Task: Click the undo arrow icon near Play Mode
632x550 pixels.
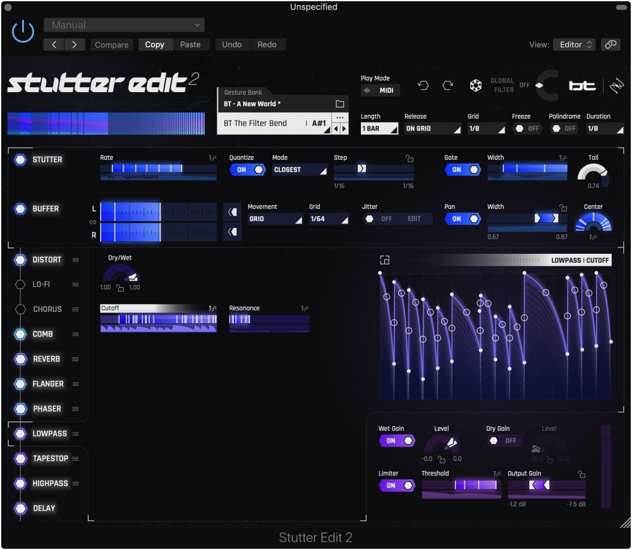Action: coord(423,85)
